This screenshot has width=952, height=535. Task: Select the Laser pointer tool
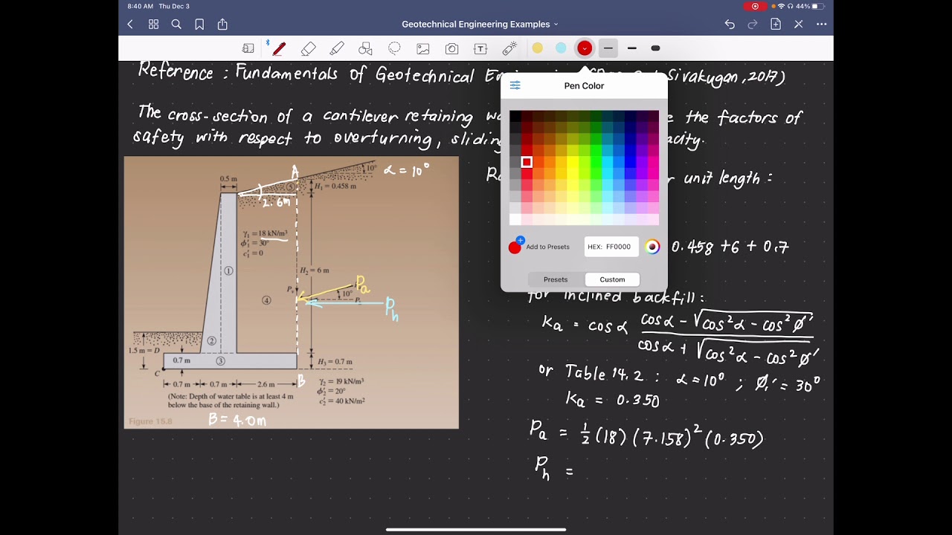[509, 48]
